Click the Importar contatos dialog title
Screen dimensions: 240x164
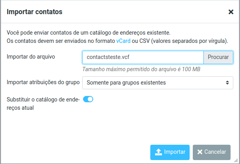coord(35,12)
